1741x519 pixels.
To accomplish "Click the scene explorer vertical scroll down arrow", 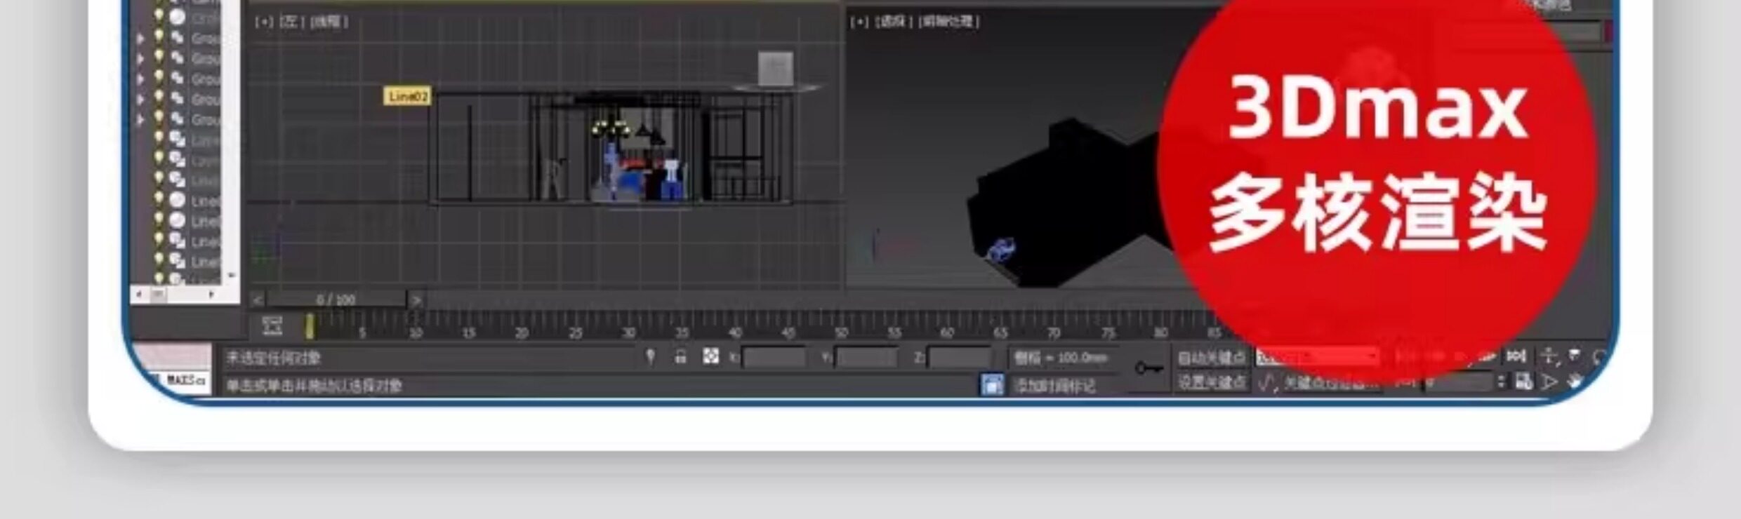I will (231, 276).
